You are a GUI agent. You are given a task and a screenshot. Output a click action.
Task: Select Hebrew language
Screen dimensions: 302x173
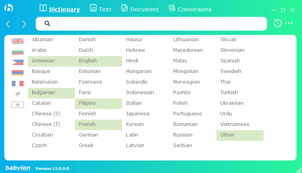click(x=135, y=50)
